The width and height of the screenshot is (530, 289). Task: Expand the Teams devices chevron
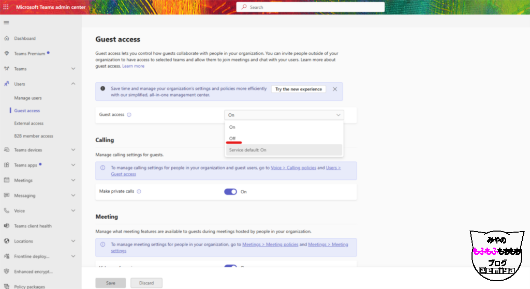73,149
